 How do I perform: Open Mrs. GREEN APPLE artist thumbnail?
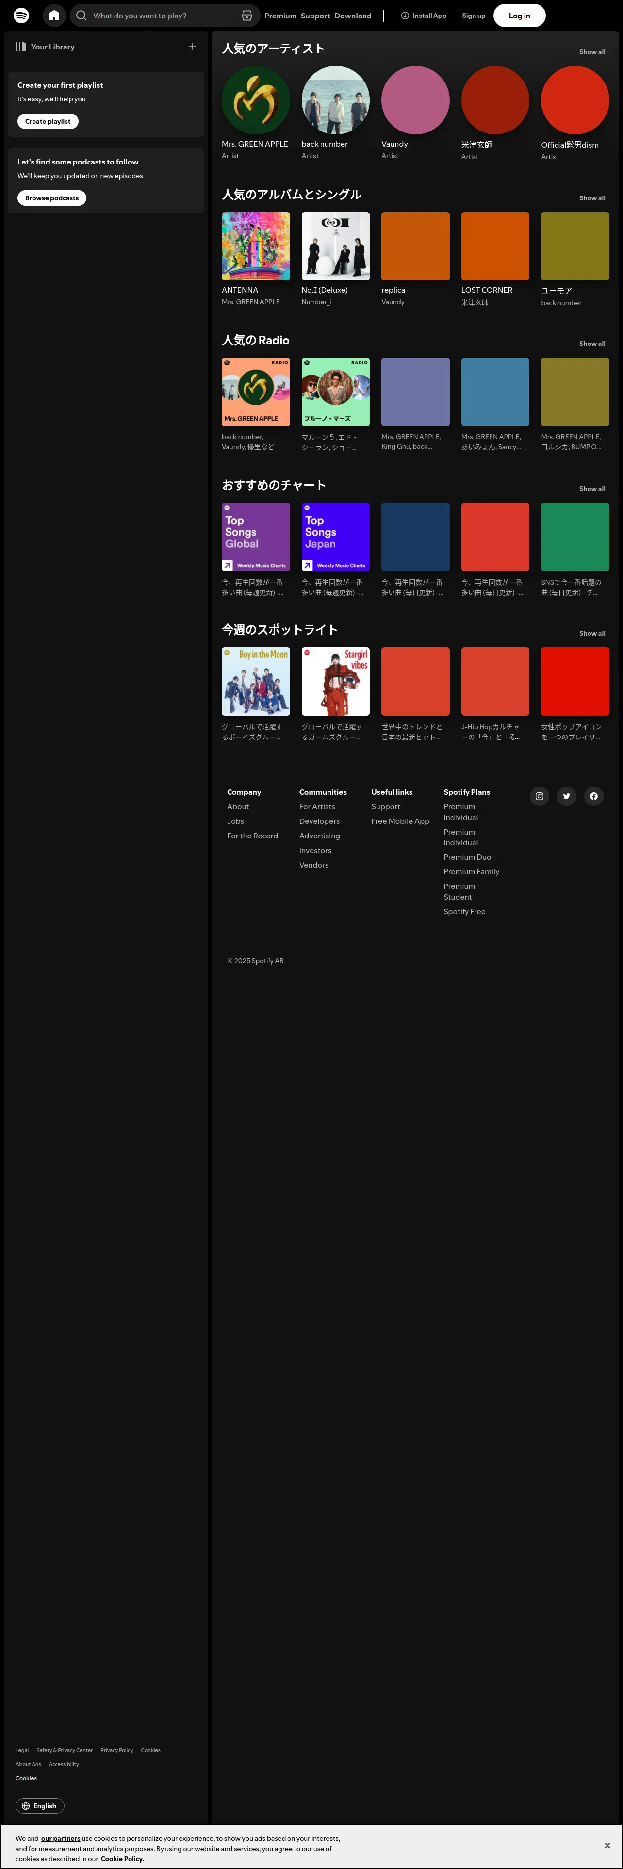point(256,100)
